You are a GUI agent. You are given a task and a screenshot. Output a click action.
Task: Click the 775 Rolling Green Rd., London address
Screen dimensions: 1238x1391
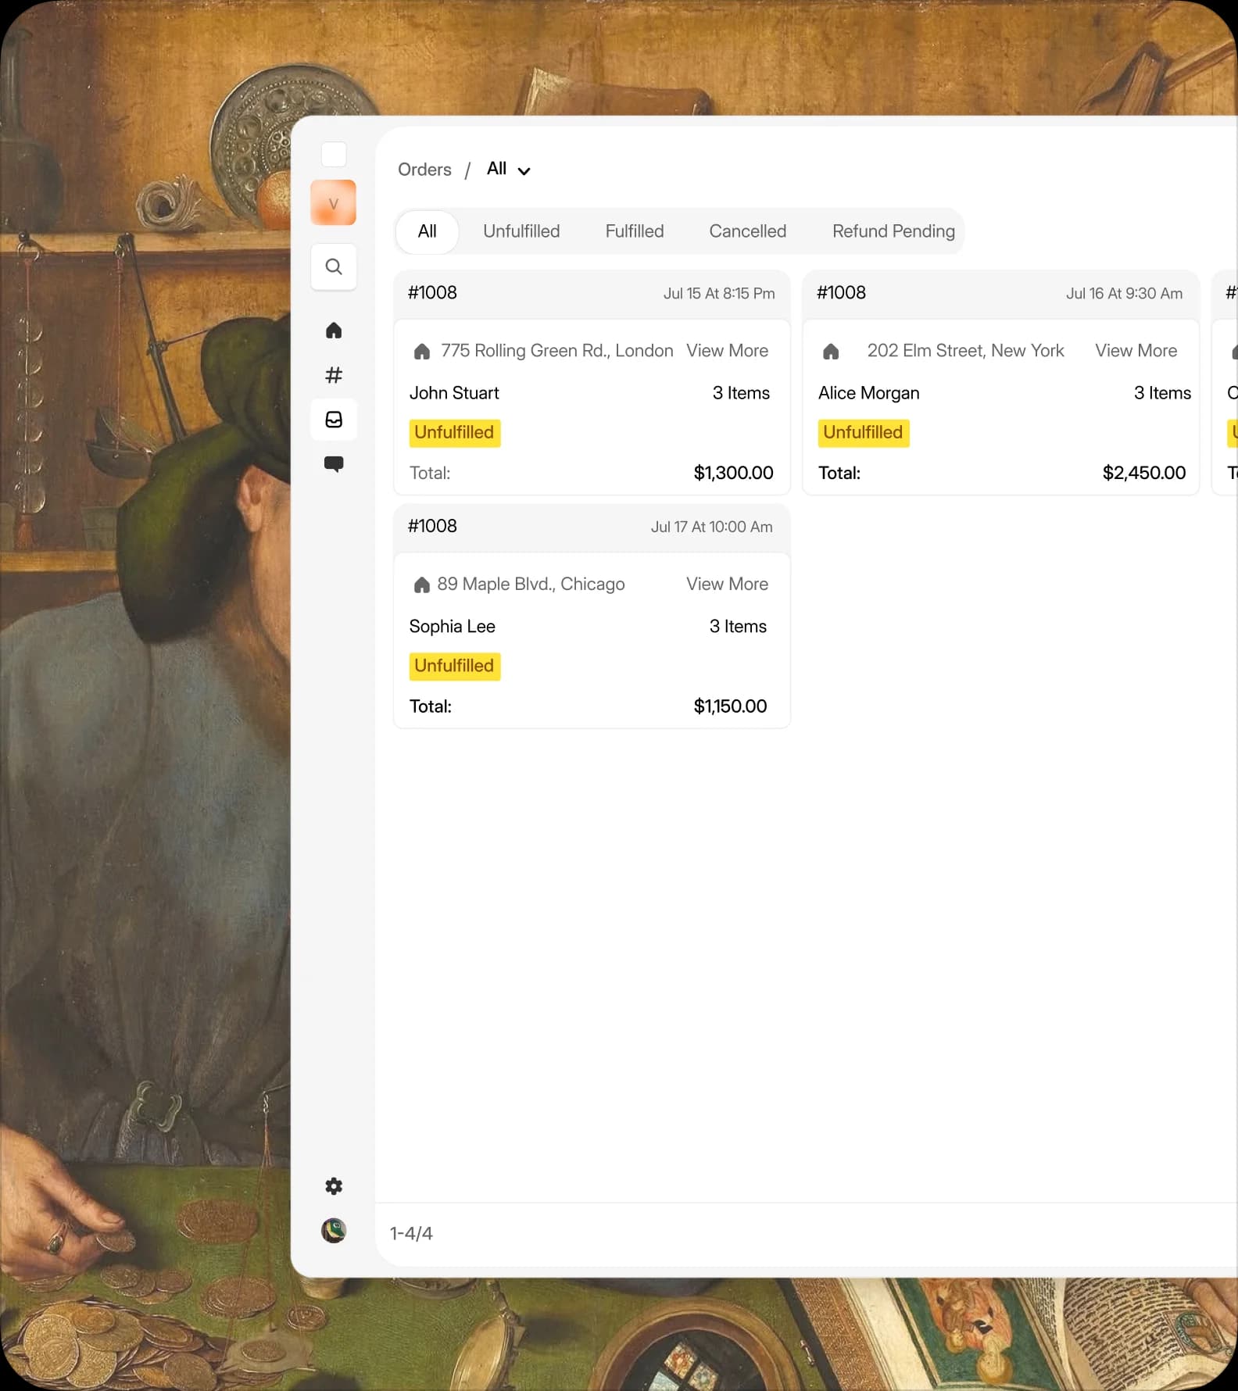coord(557,351)
